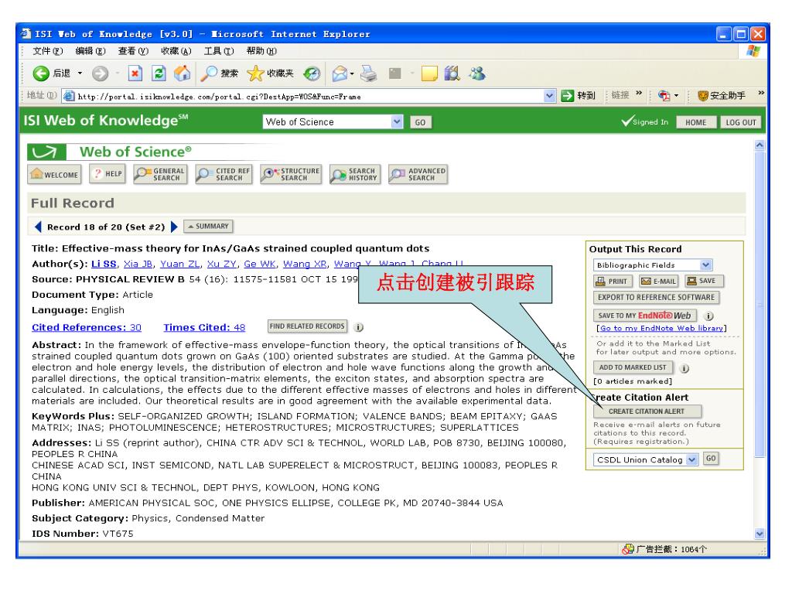Click the page scrollbar down arrow
Viewport: 792px width, 594px height.
[x=760, y=534]
